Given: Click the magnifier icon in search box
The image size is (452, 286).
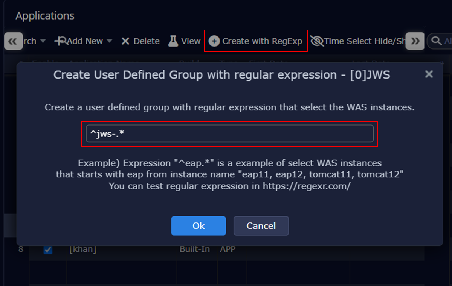Looking at the screenshot, I should click(x=437, y=41).
